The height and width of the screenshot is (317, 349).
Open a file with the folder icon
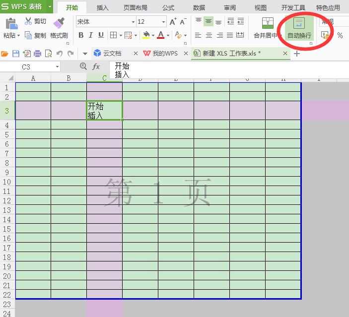4,54
